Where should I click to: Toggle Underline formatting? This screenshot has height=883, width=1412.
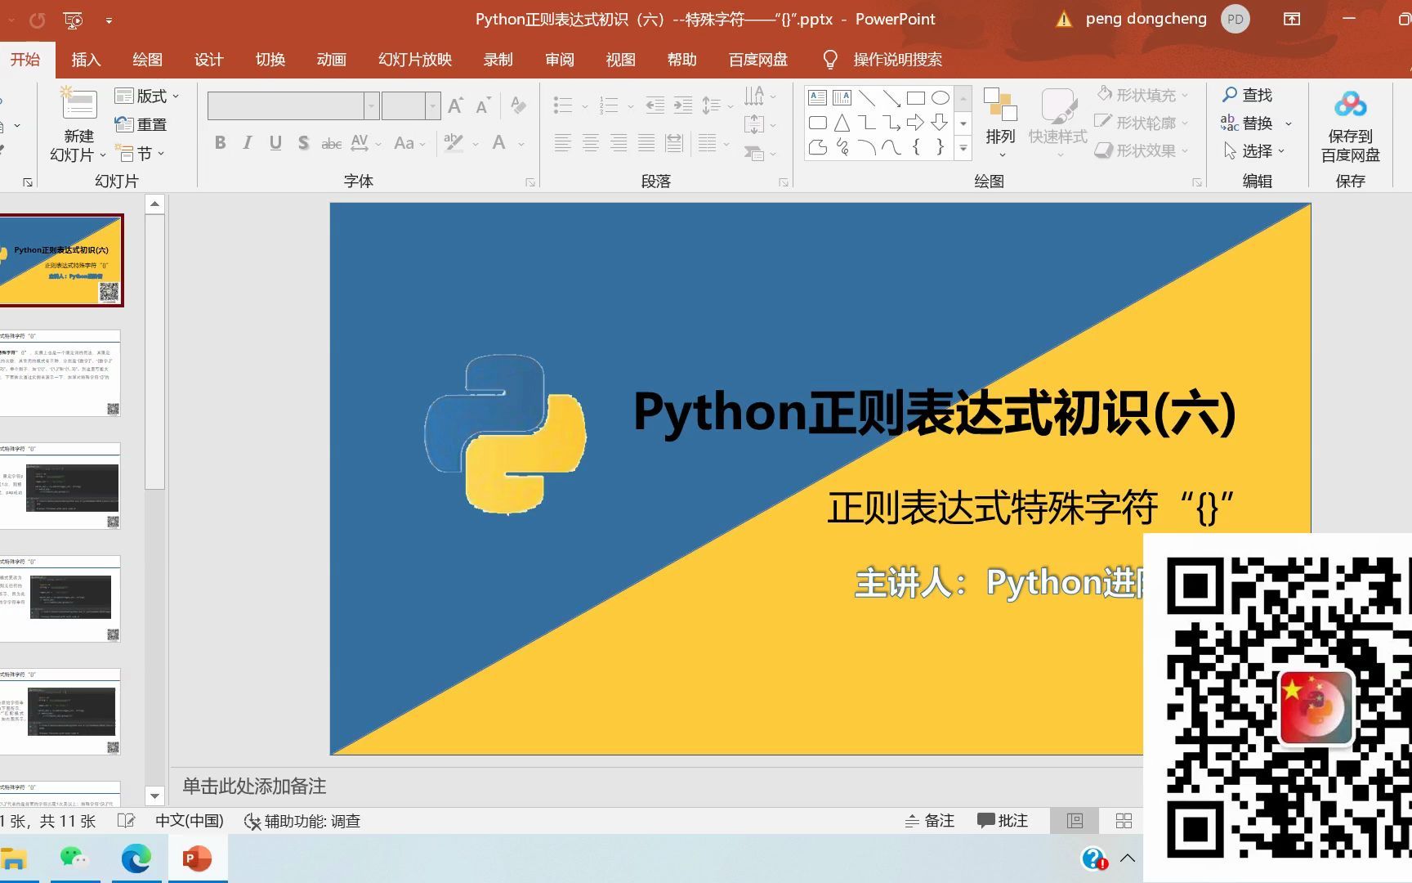coord(275,143)
